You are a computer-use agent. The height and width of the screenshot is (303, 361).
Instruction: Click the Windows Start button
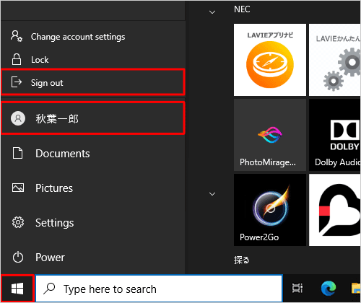[x=17, y=289]
